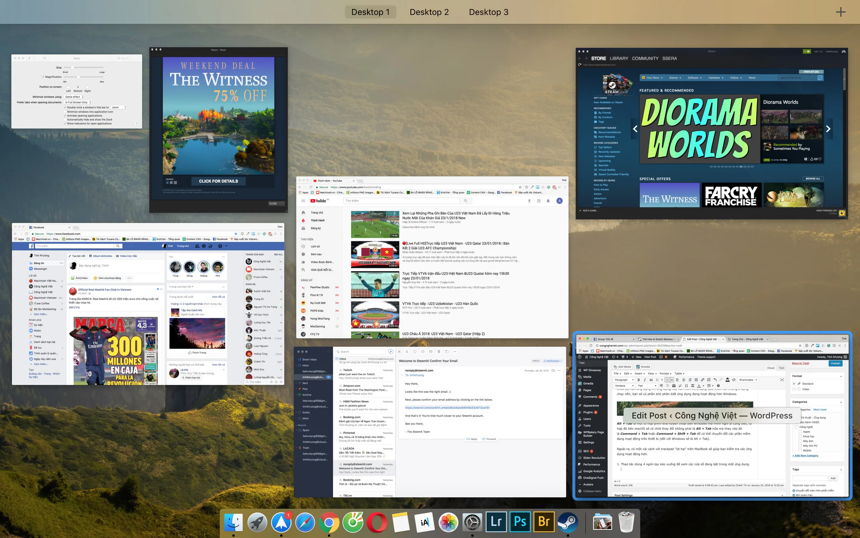The image size is (860, 538).
Task: Open Steam from the Dock
Action: tap(567, 522)
